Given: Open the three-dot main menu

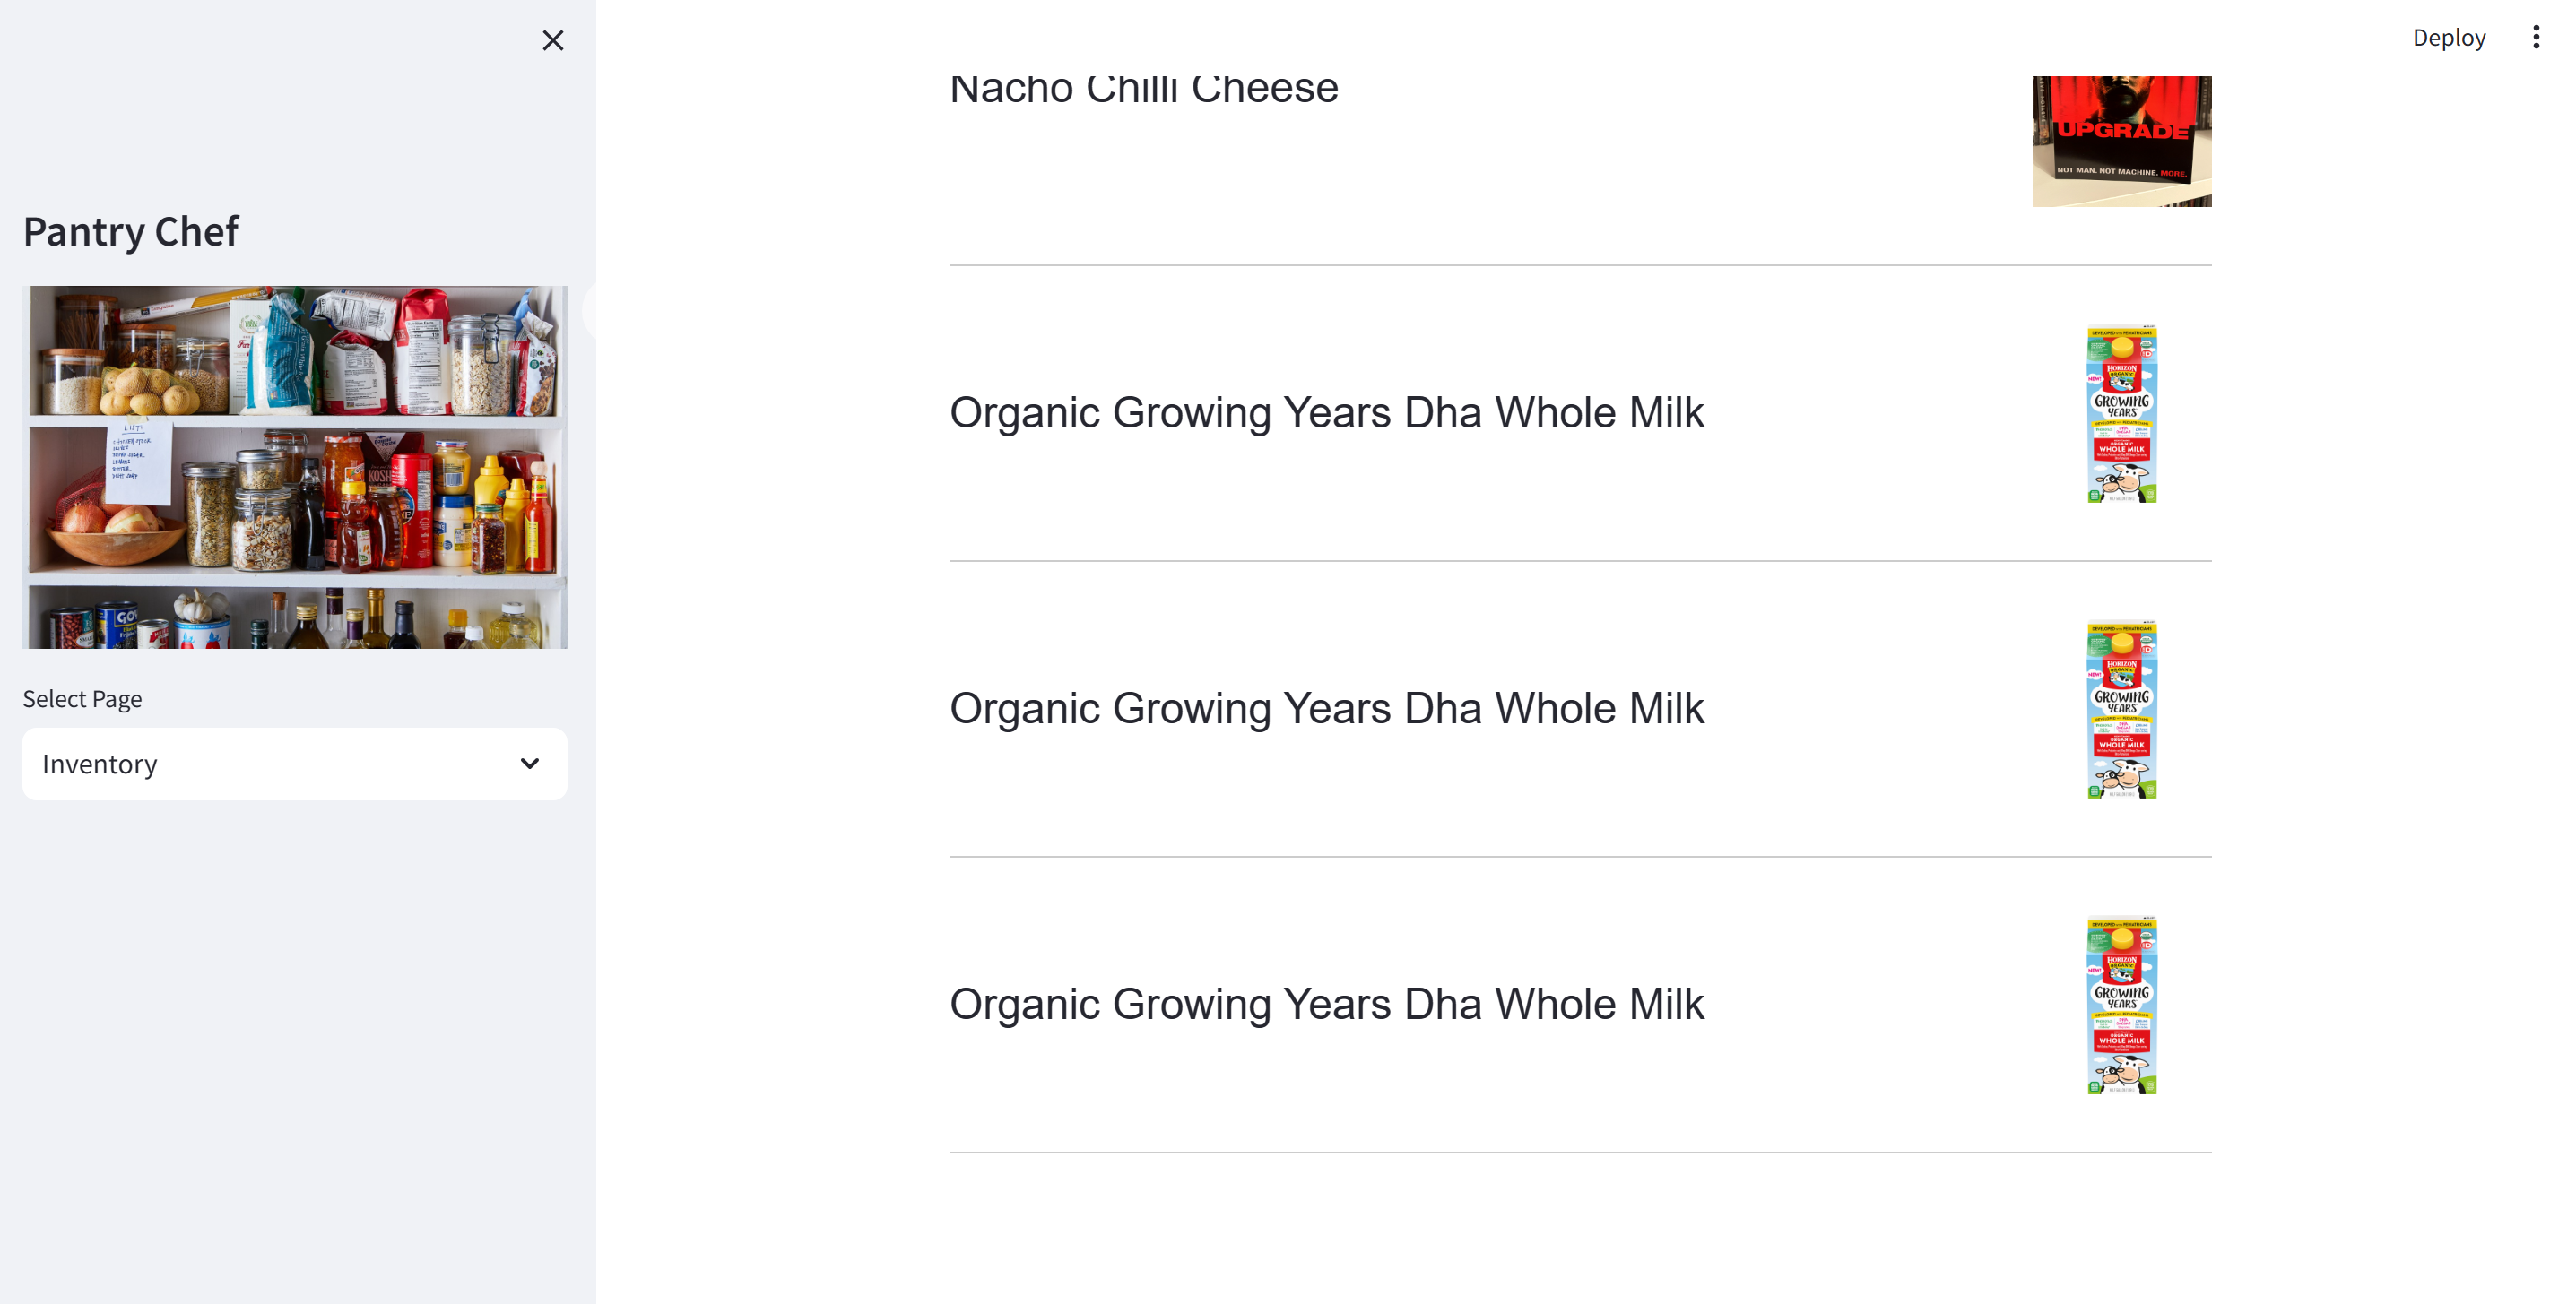Looking at the screenshot, I should [2535, 37].
